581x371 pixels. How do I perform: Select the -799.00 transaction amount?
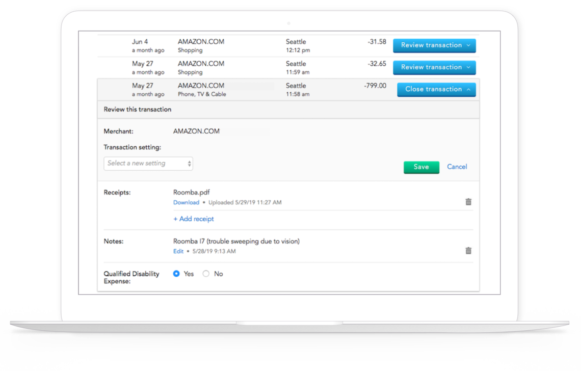point(375,86)
